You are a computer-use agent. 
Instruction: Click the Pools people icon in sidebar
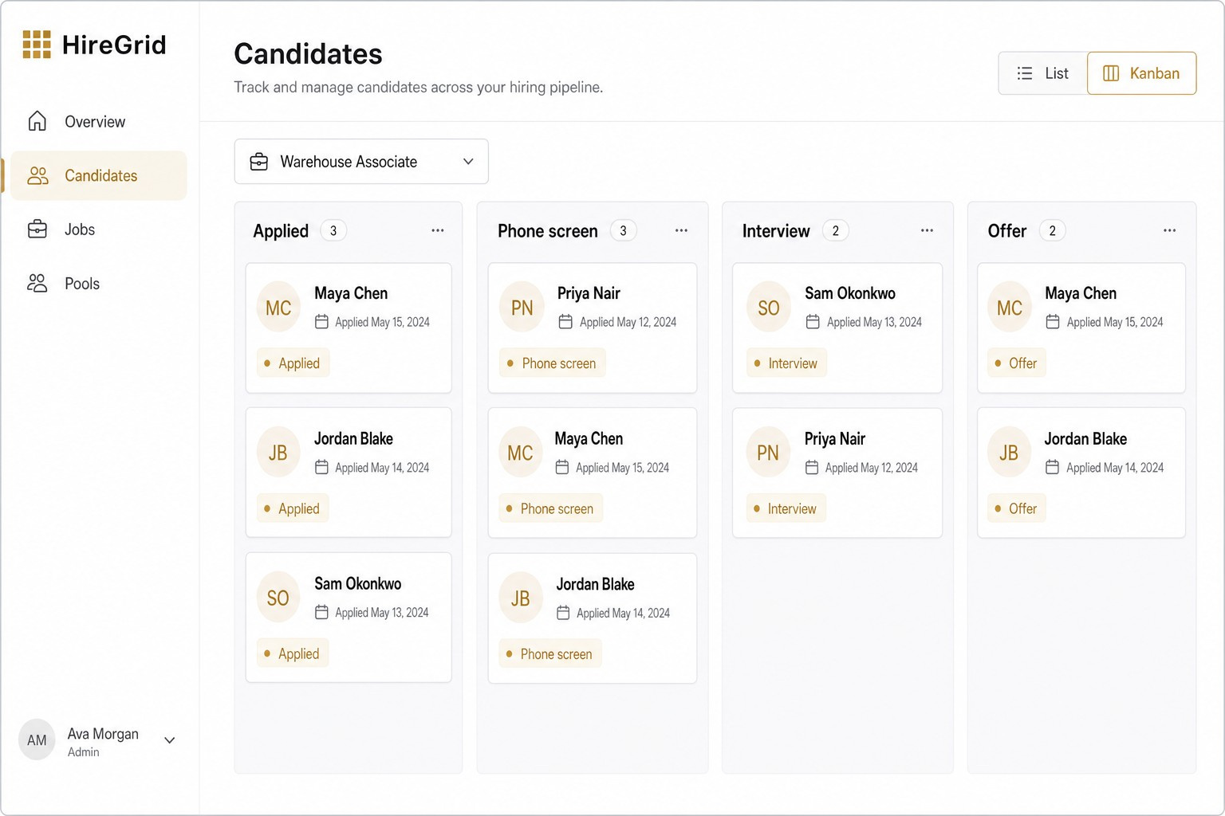point(37,284)
